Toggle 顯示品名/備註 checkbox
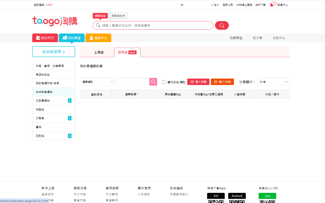 click(164, 82)
